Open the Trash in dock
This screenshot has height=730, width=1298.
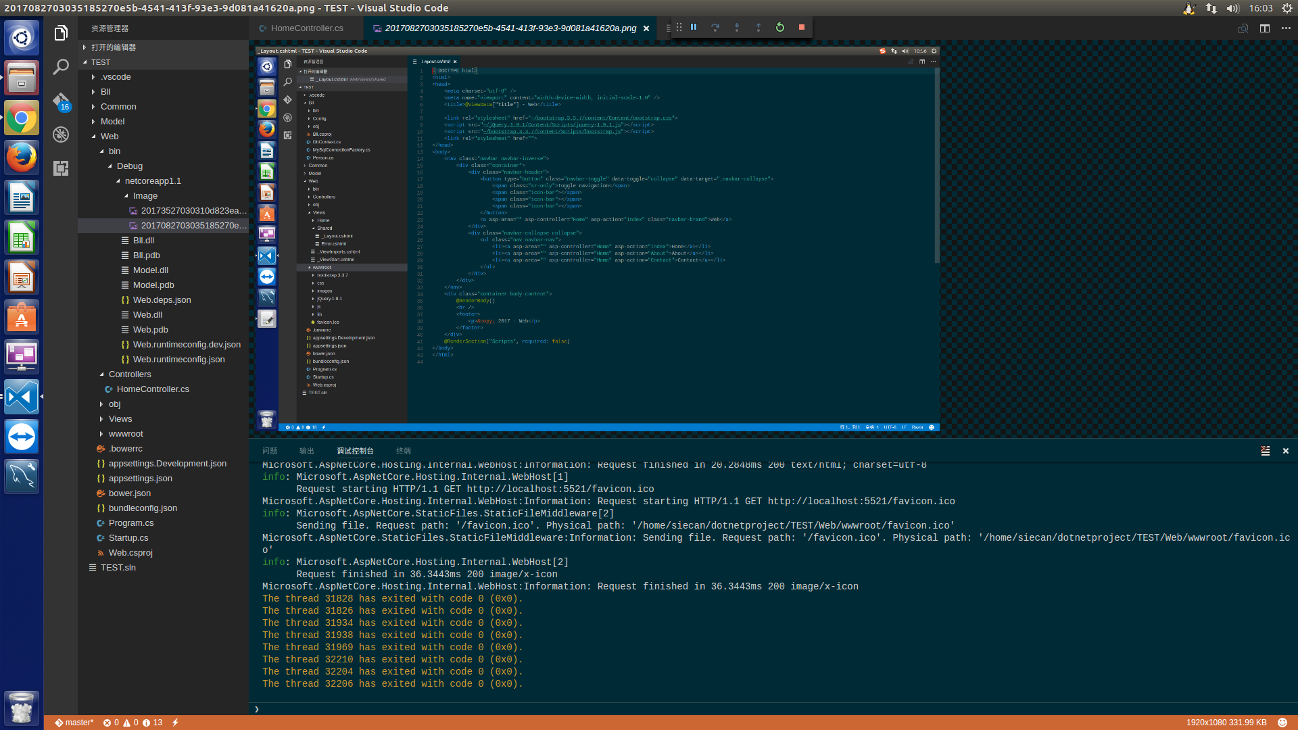(22, 708)
